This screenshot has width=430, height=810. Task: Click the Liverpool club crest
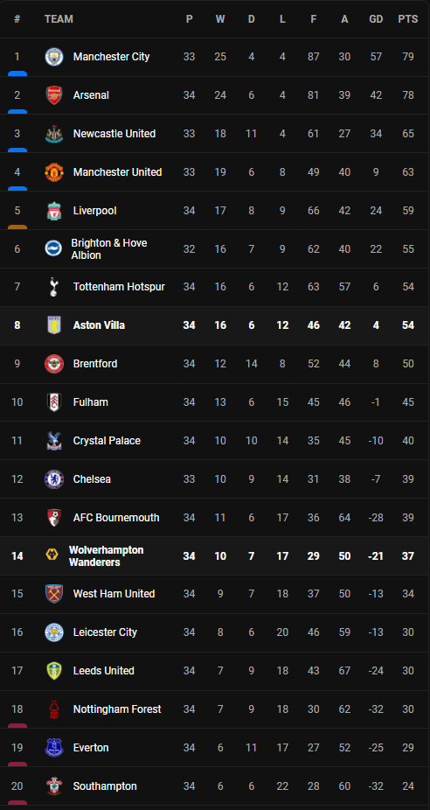click(x=53, y=211)
